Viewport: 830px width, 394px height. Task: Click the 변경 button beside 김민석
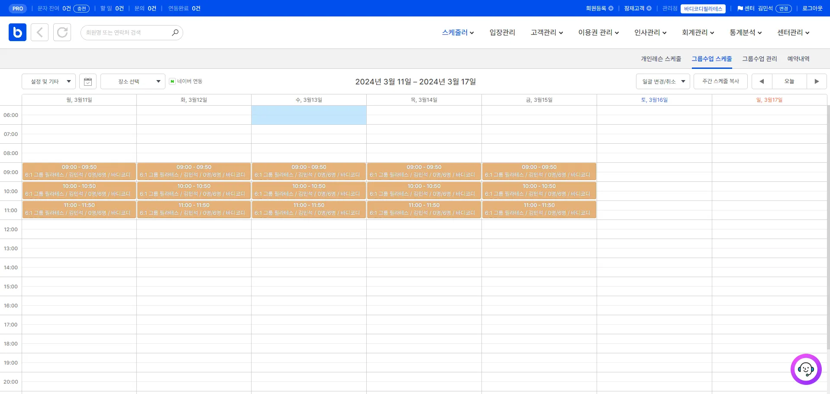point(784,9)
